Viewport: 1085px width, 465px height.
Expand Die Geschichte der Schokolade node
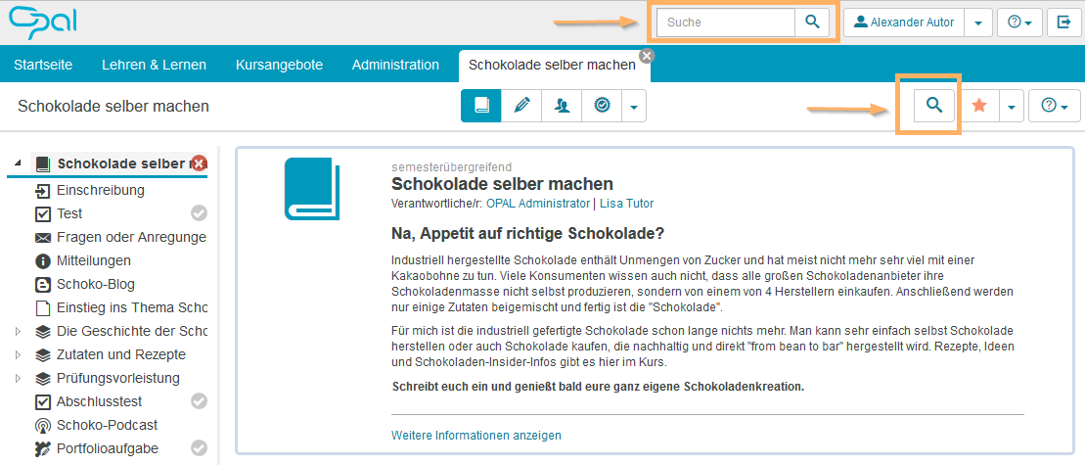pos(18,332)
